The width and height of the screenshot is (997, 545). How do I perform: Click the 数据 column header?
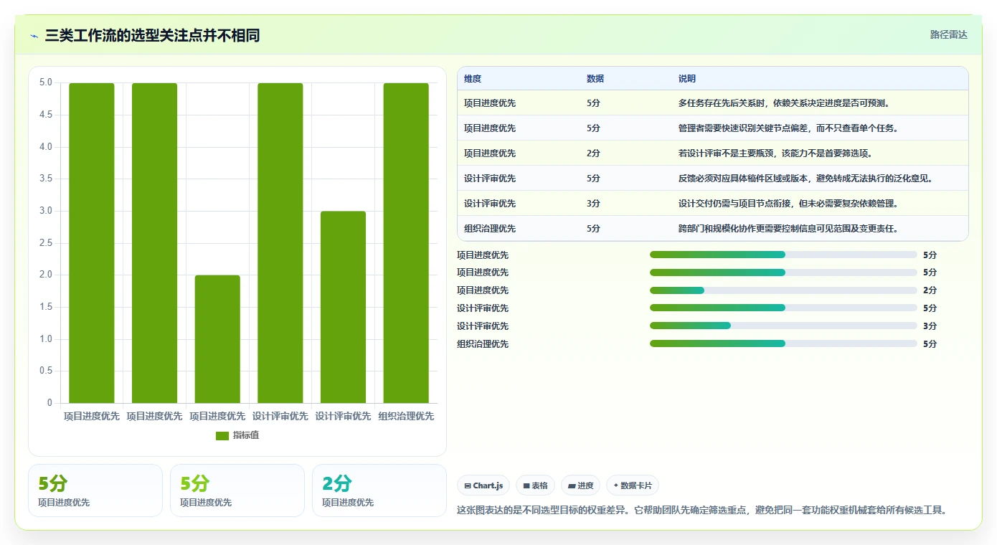(x=595, y=79)
